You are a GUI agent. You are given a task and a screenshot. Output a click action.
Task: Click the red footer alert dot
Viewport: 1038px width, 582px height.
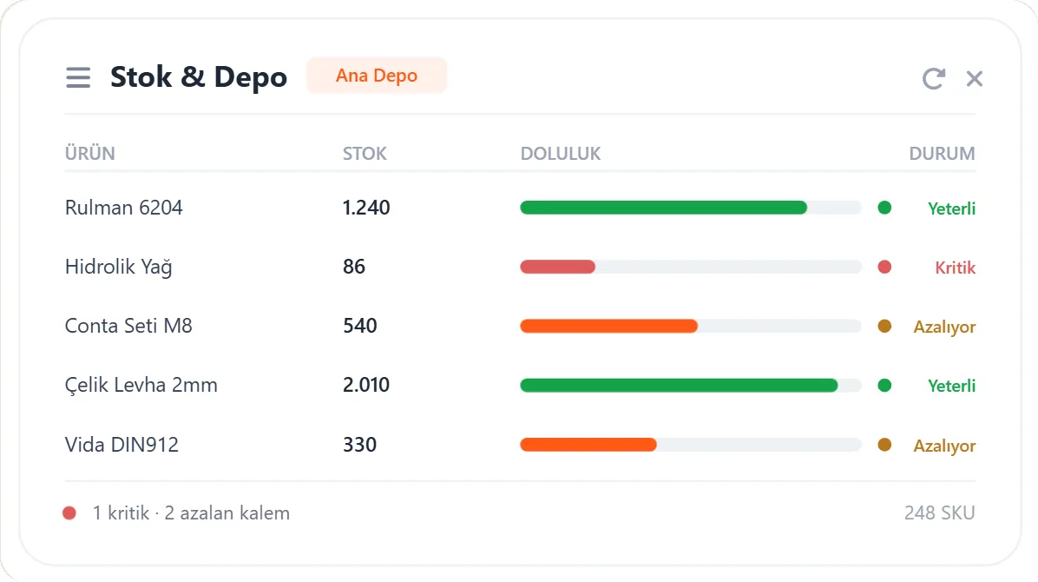(x=69, y=513)
